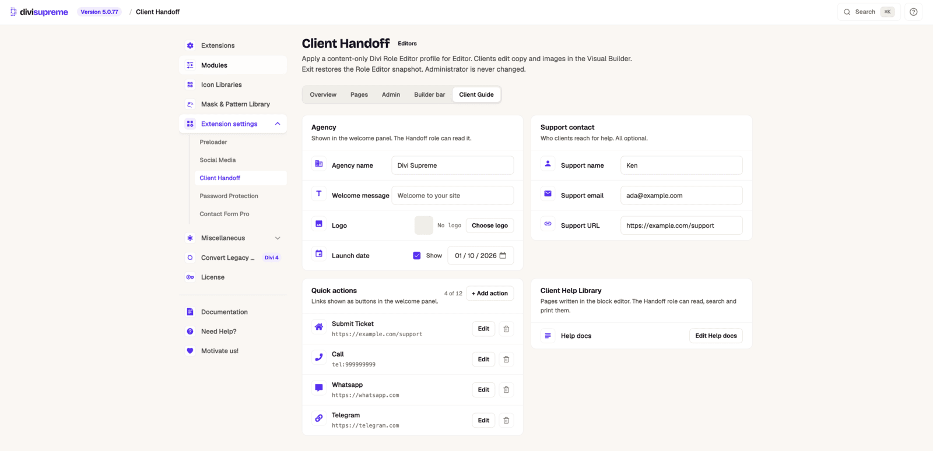Edit the Submit Ticket quick action
The height and width of the screenshot is (451, 933).
click(483, 329)
